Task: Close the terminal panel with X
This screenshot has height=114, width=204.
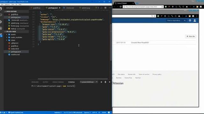Action: (110, 82)
